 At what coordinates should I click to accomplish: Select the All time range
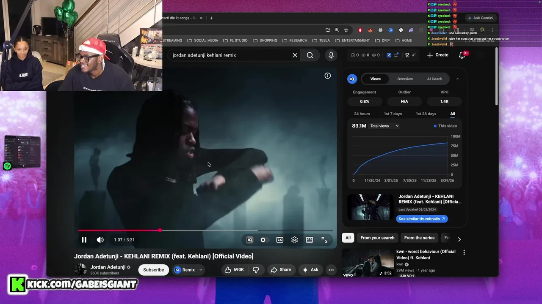coord(453,114)
